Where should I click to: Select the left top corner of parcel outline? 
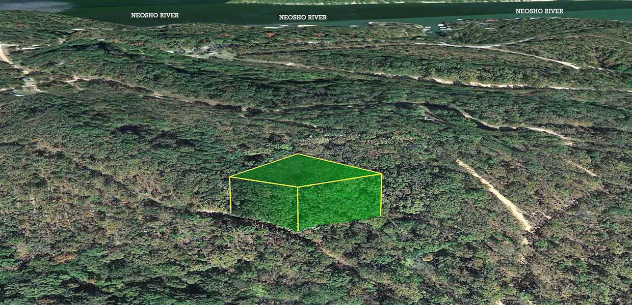pos(230,177)
